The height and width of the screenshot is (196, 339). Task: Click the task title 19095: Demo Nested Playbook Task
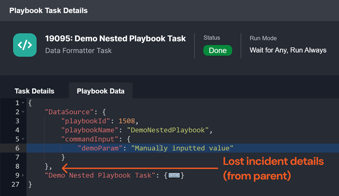tap(115, 39)
